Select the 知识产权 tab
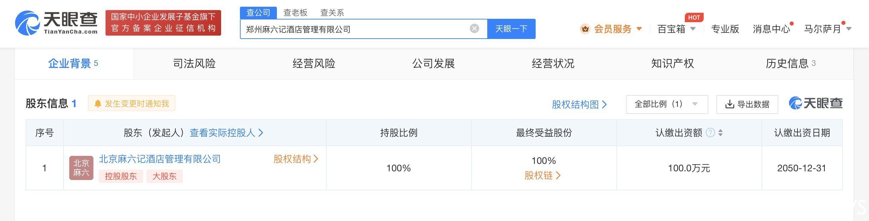The width and height of the screenshot is (869, 221). (672, 63)
